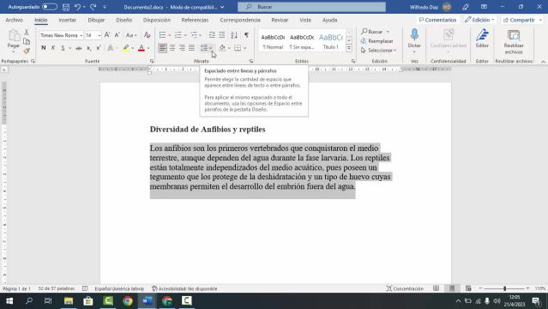
Task: Open the Referencias tab
Action: pyautogui.click(x=195, y=20)
